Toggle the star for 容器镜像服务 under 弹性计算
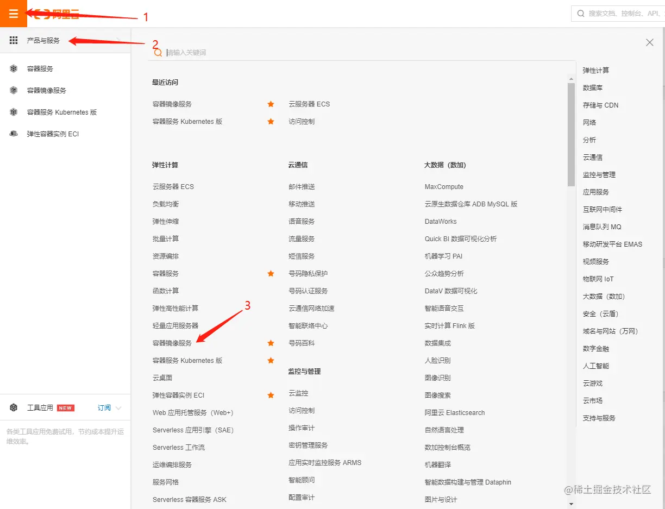The width and height of the screenshot is (665, 509). tap(271, 343)
